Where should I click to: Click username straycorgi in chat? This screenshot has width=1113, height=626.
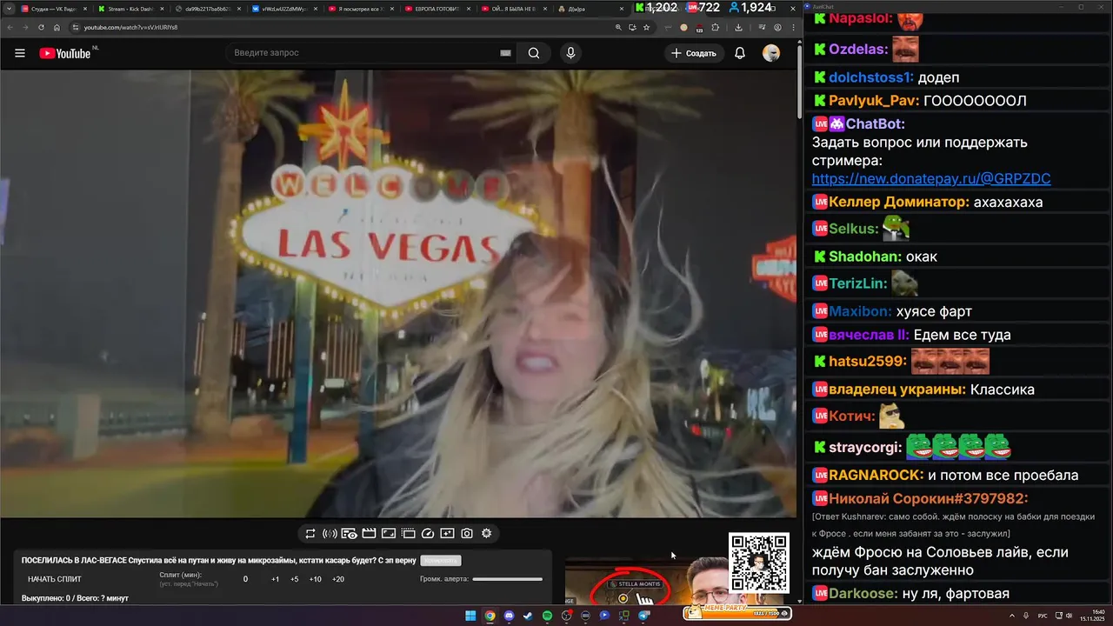864,448
